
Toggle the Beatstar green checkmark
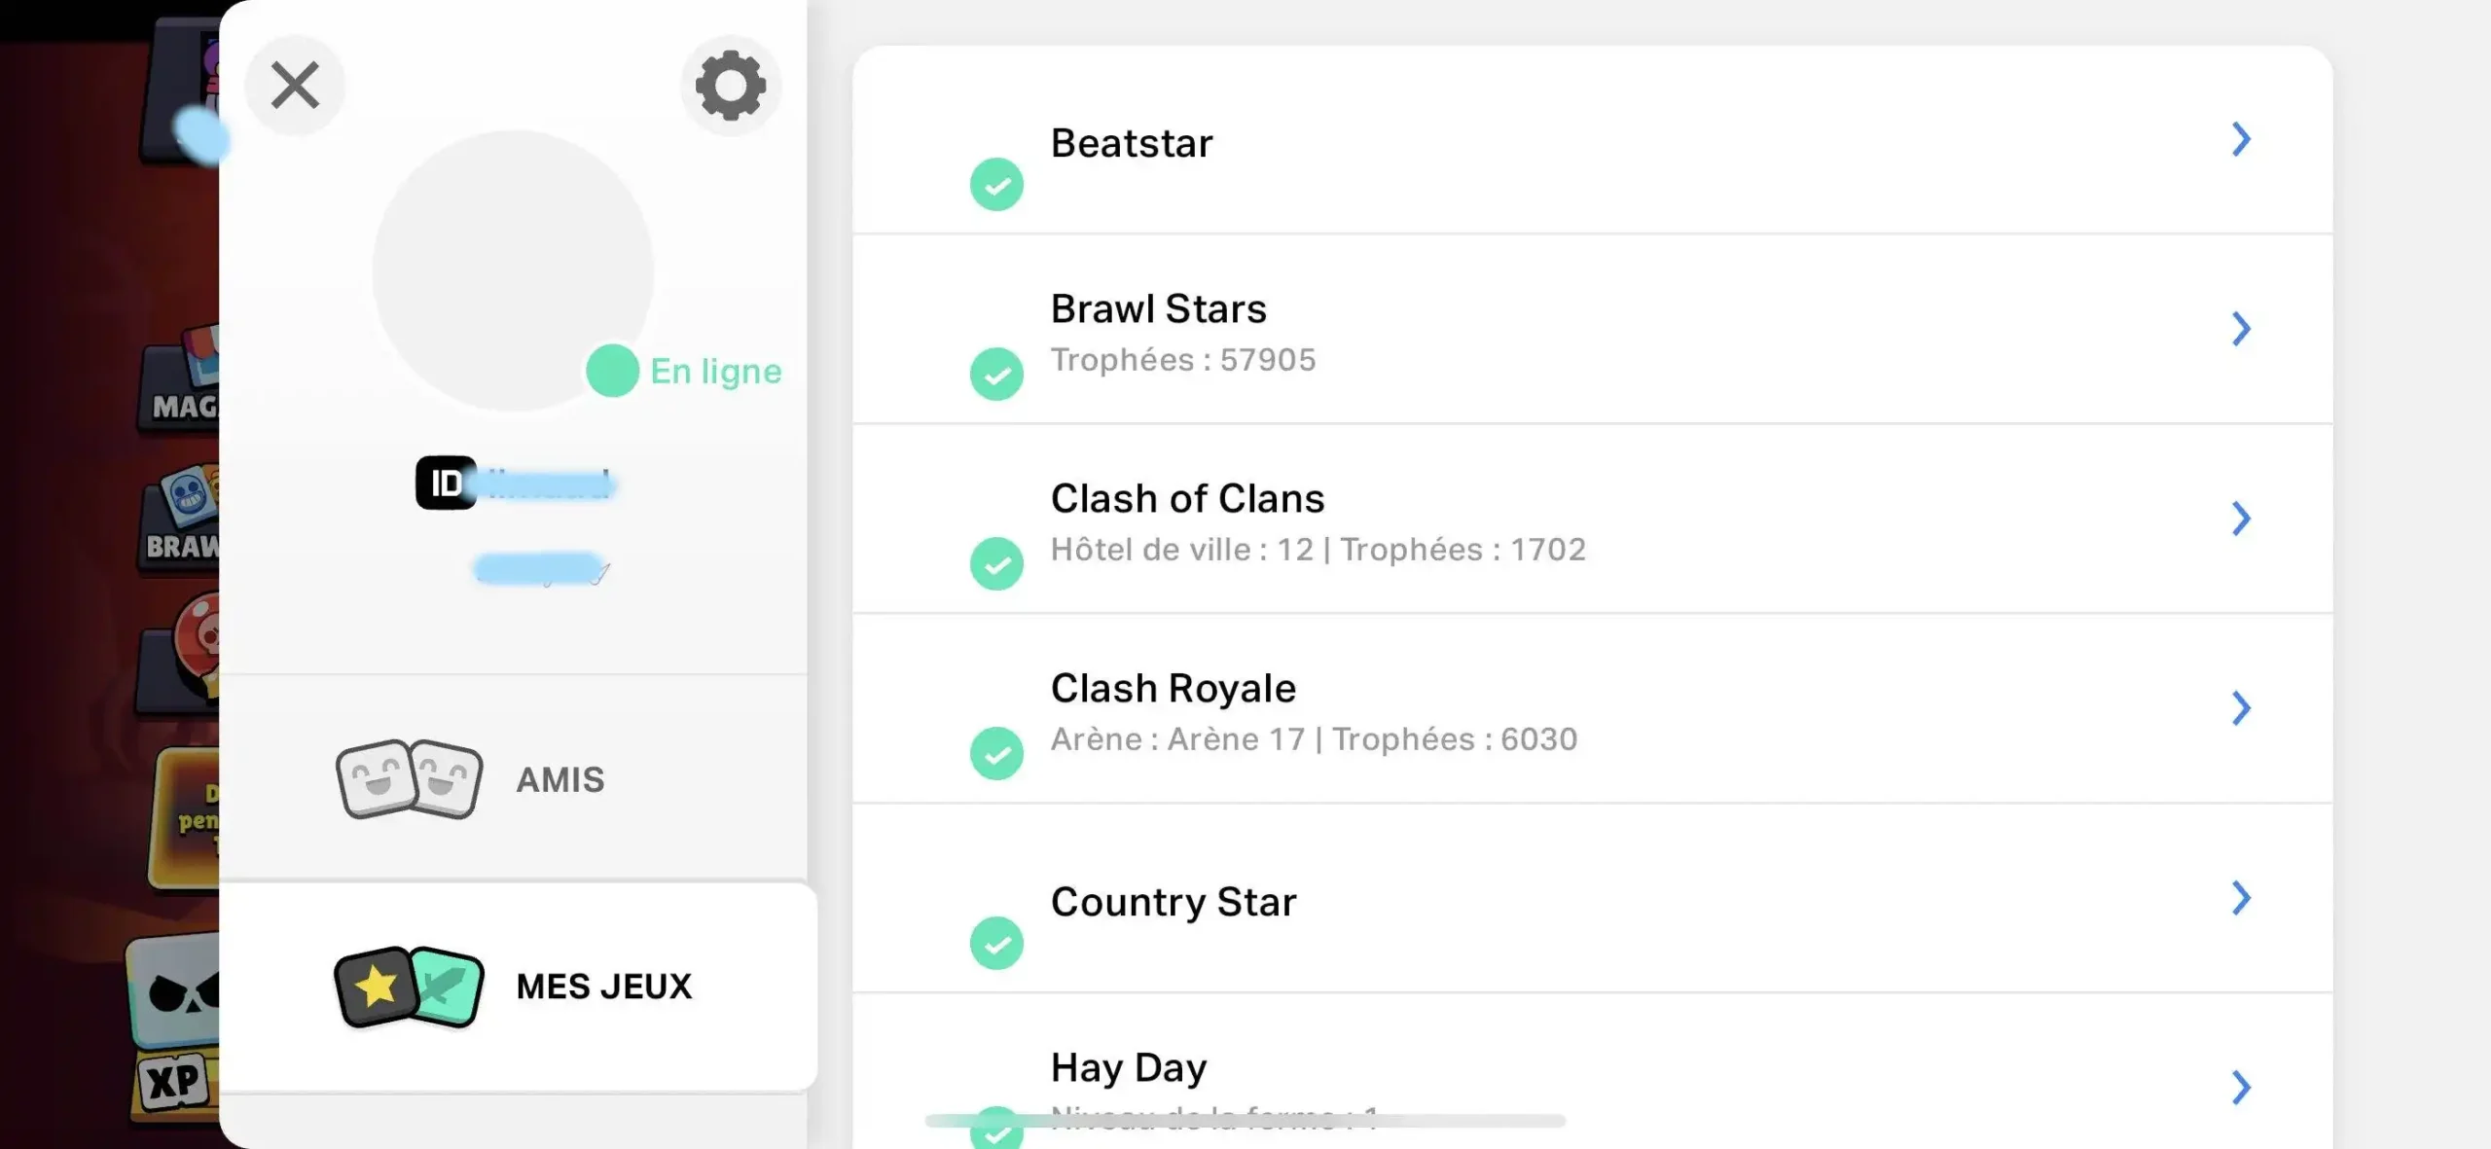pyautogui.click(x=996, y=184)
